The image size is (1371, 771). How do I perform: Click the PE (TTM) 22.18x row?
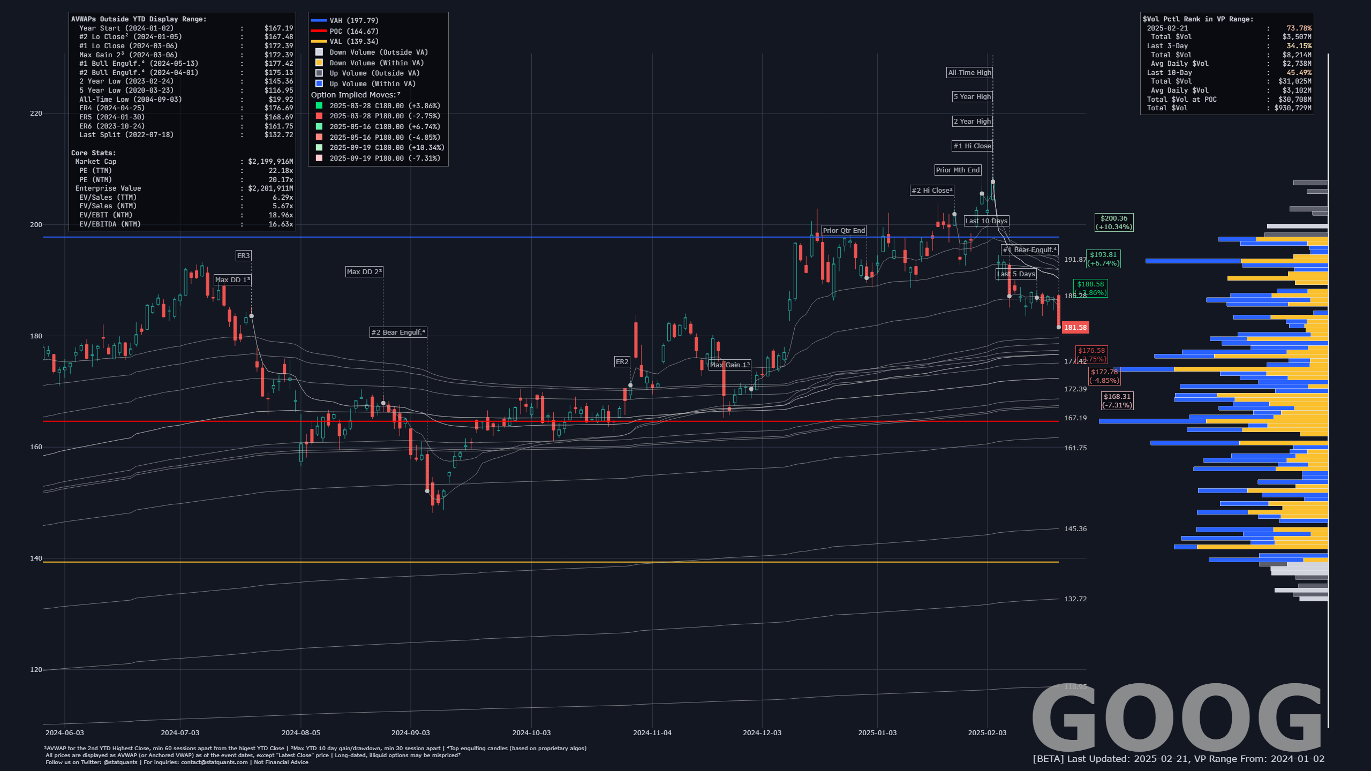(x=186, y=171)
